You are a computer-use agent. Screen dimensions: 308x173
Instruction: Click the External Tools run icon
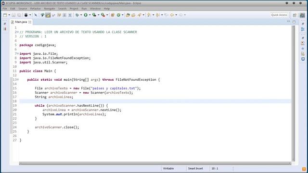pos(103,15)
